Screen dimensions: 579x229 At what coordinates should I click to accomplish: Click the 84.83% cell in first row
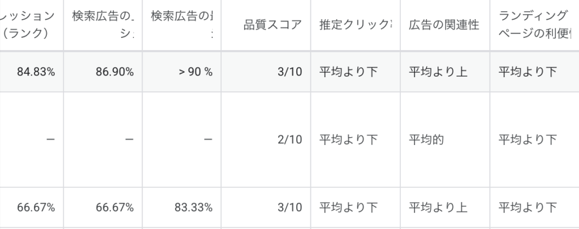36,72
